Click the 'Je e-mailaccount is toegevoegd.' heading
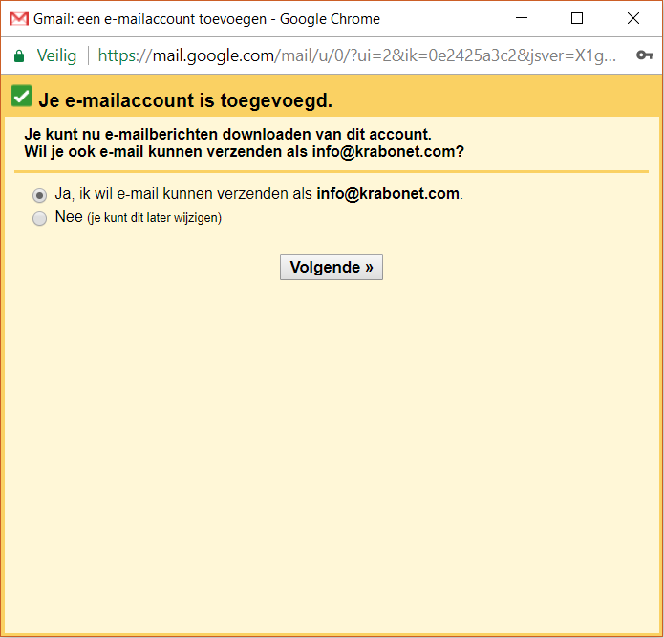This screenshot has height=638, width=664. pyautogui.click(x=185, y=100)
